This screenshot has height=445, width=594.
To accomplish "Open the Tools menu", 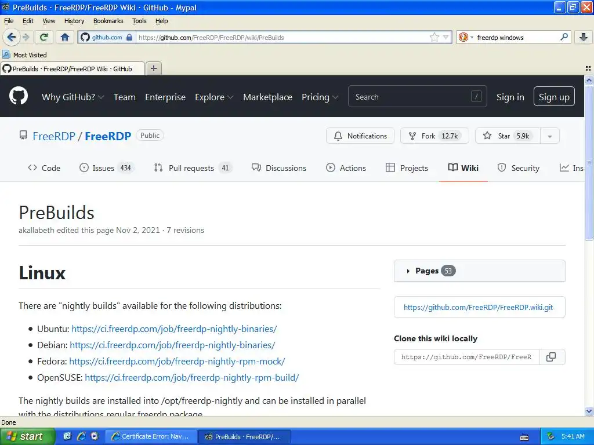I will pyautogui.click(x=139, y=21).
